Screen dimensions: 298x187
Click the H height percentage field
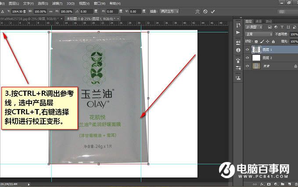pyautogui.click(x=67, y=11)
